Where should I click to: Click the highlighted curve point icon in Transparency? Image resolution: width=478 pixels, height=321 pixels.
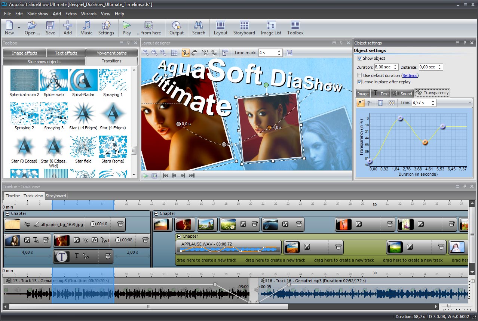click(361, 103)
